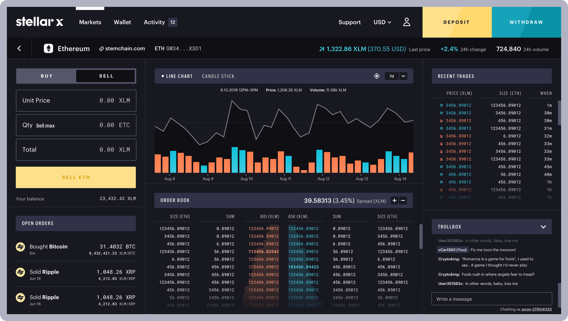Click the Aug 13 chart axis label
568x321 pixels.
[362, 179]
